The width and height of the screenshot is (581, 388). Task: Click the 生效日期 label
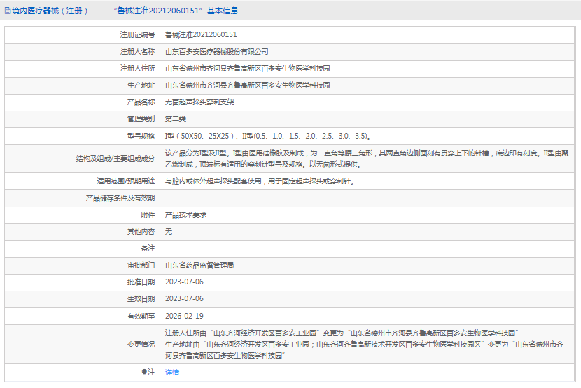[x=141, y=298]
